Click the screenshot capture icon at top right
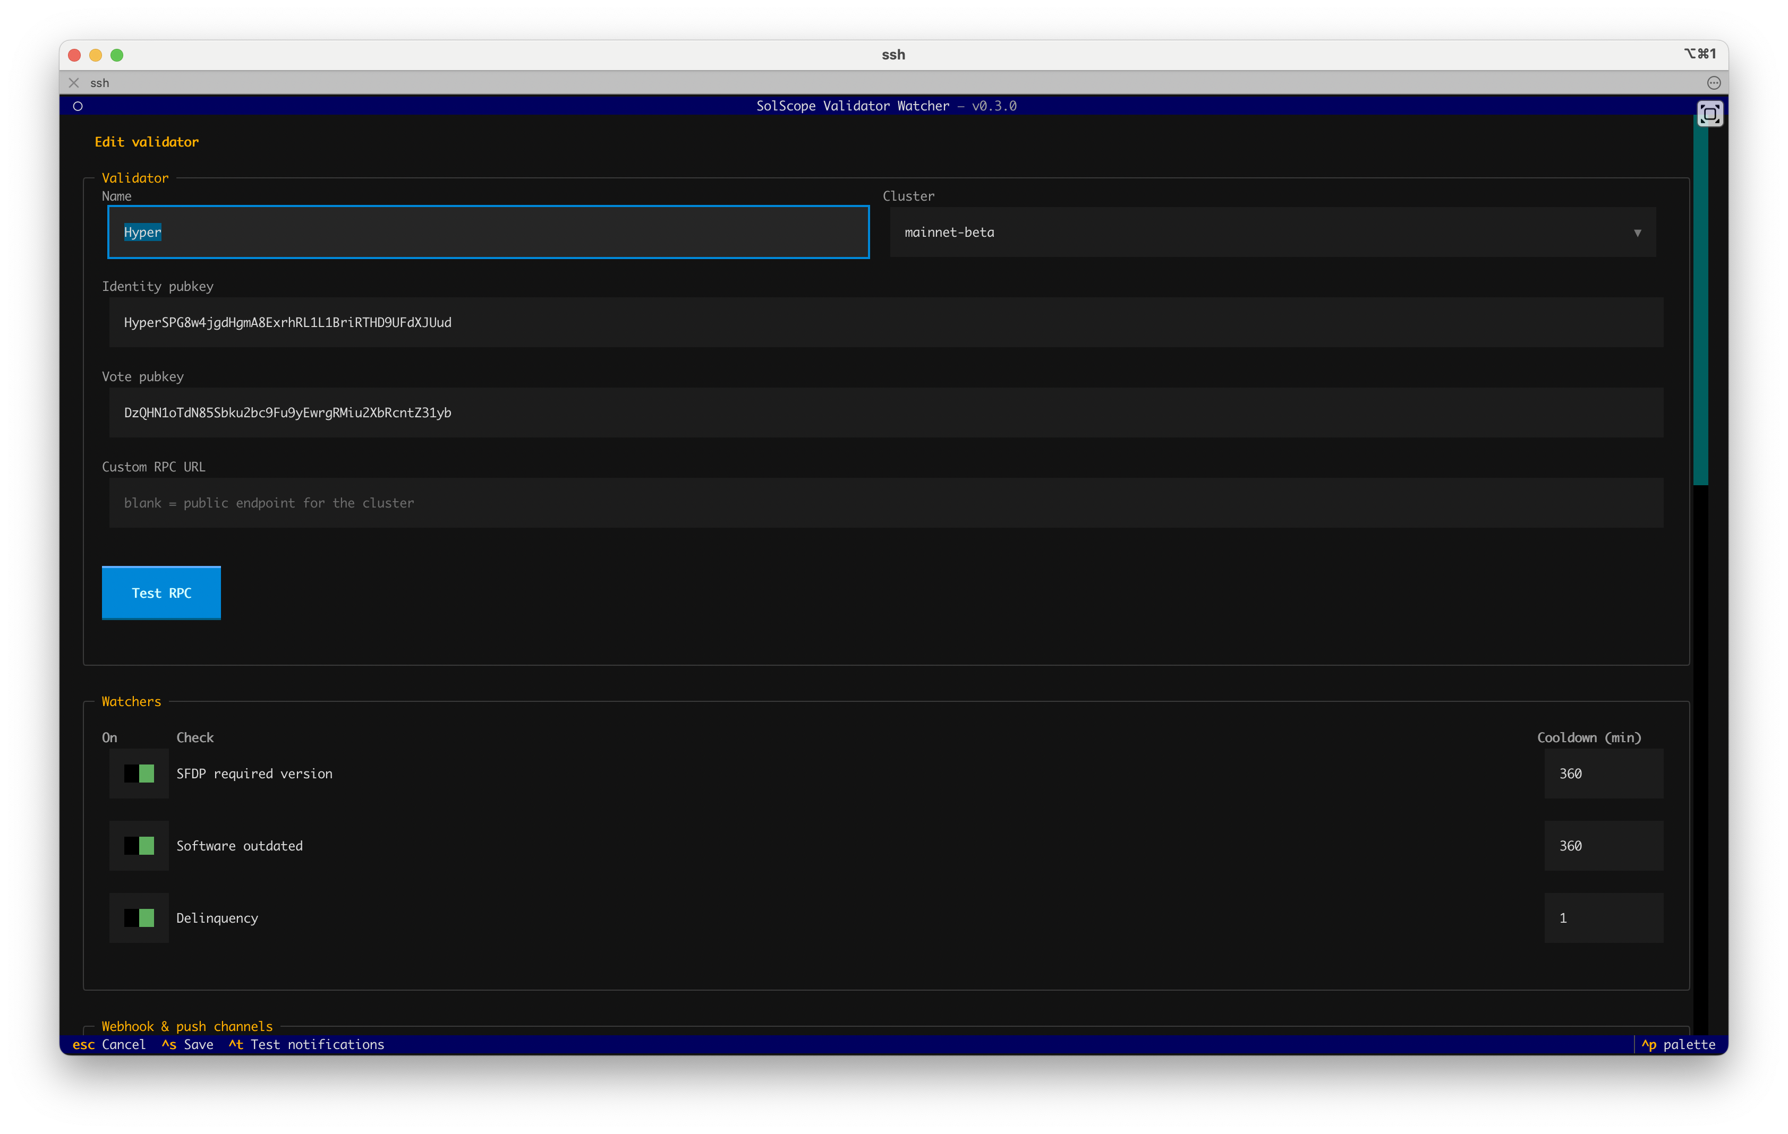This screenshot has width=1788, height=1134. (1709, 114)
